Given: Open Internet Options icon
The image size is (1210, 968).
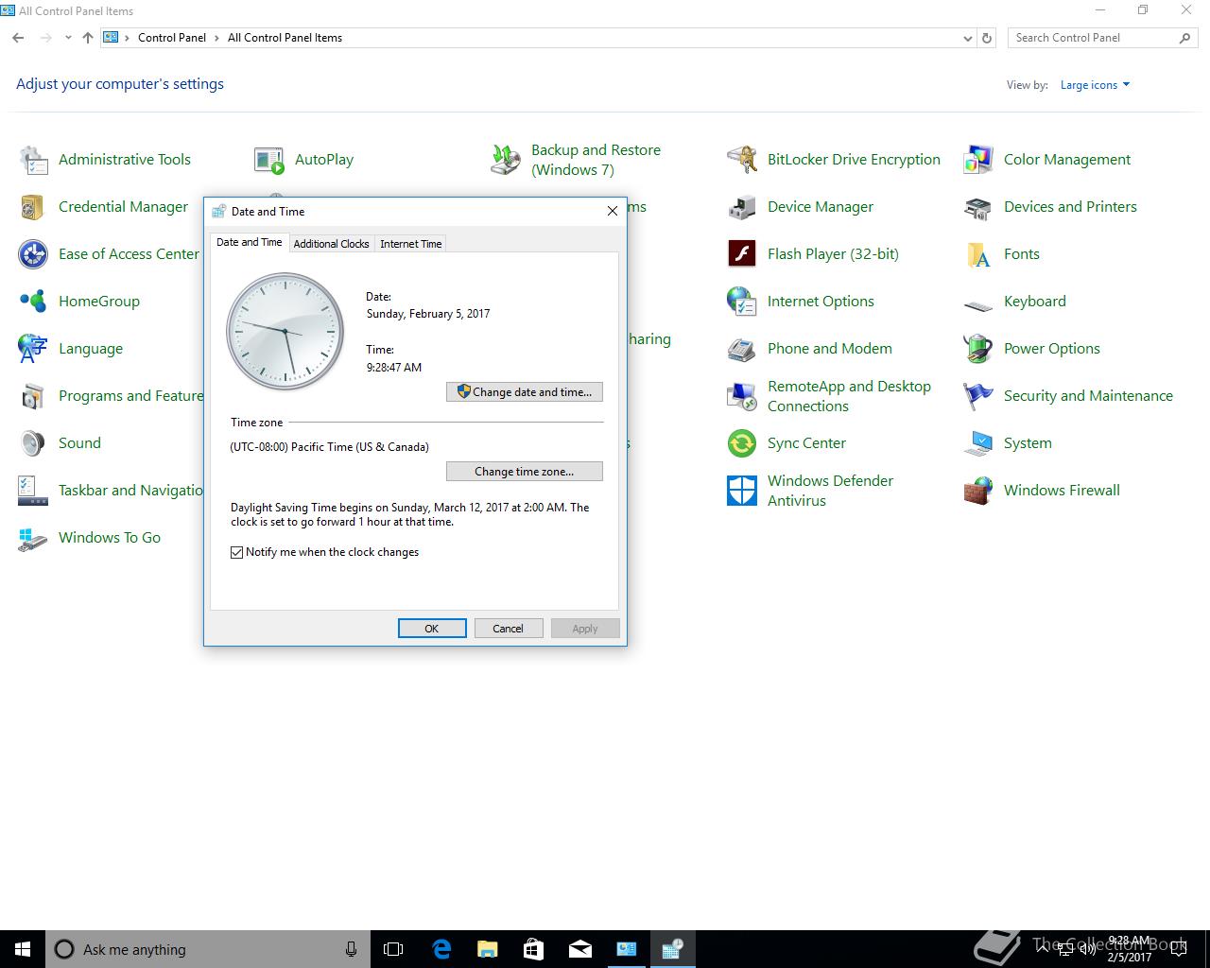Looking at the screenshot, I should [742, 302].
